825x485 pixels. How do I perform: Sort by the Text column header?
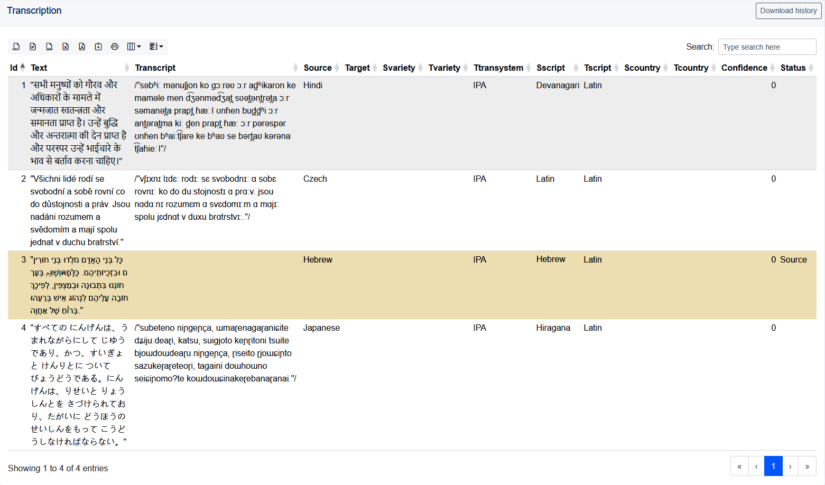[79, 68]
